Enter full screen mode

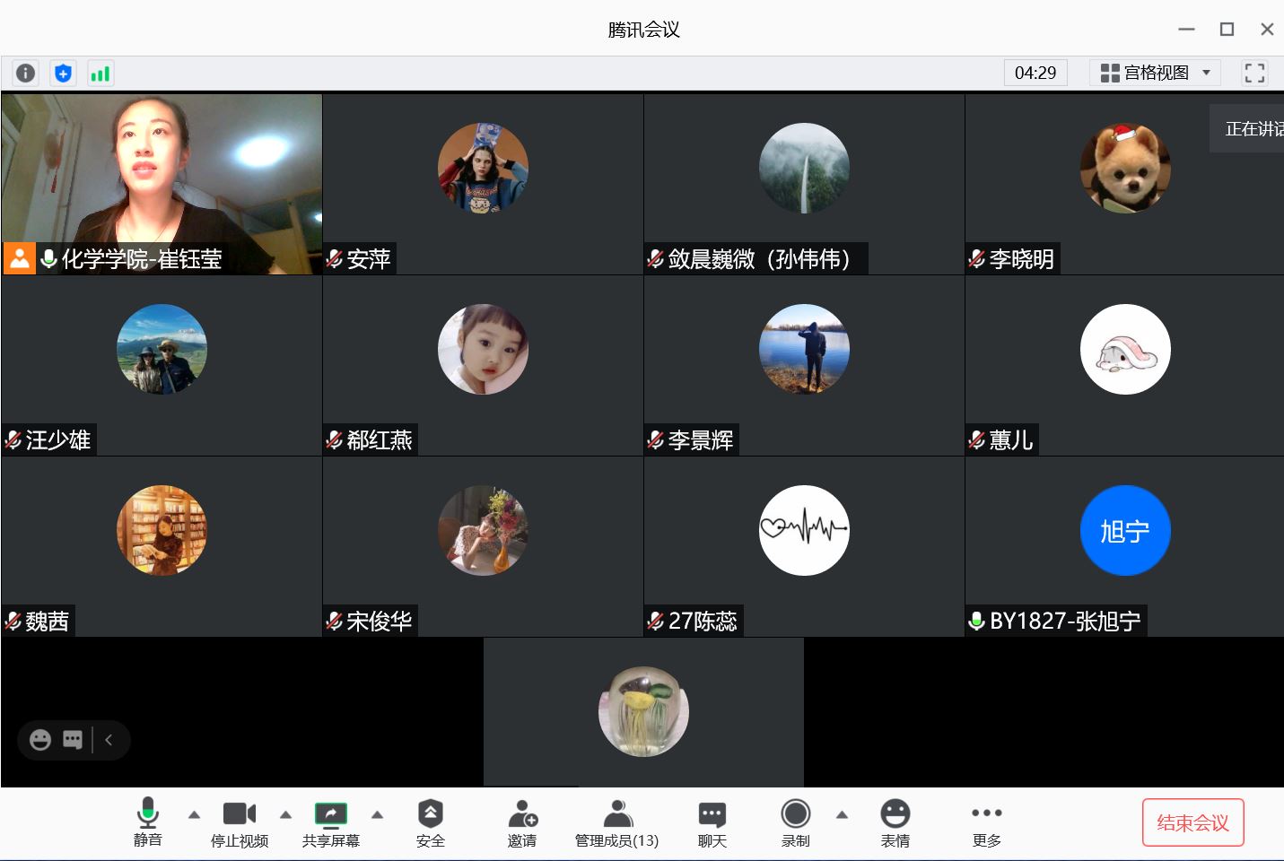pyautogui.click(x=1254, y=73)
